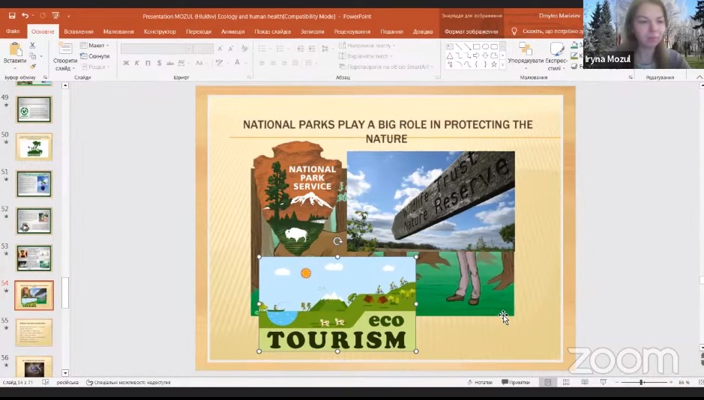Switch to the Переходи tab

tap(199, 31)
